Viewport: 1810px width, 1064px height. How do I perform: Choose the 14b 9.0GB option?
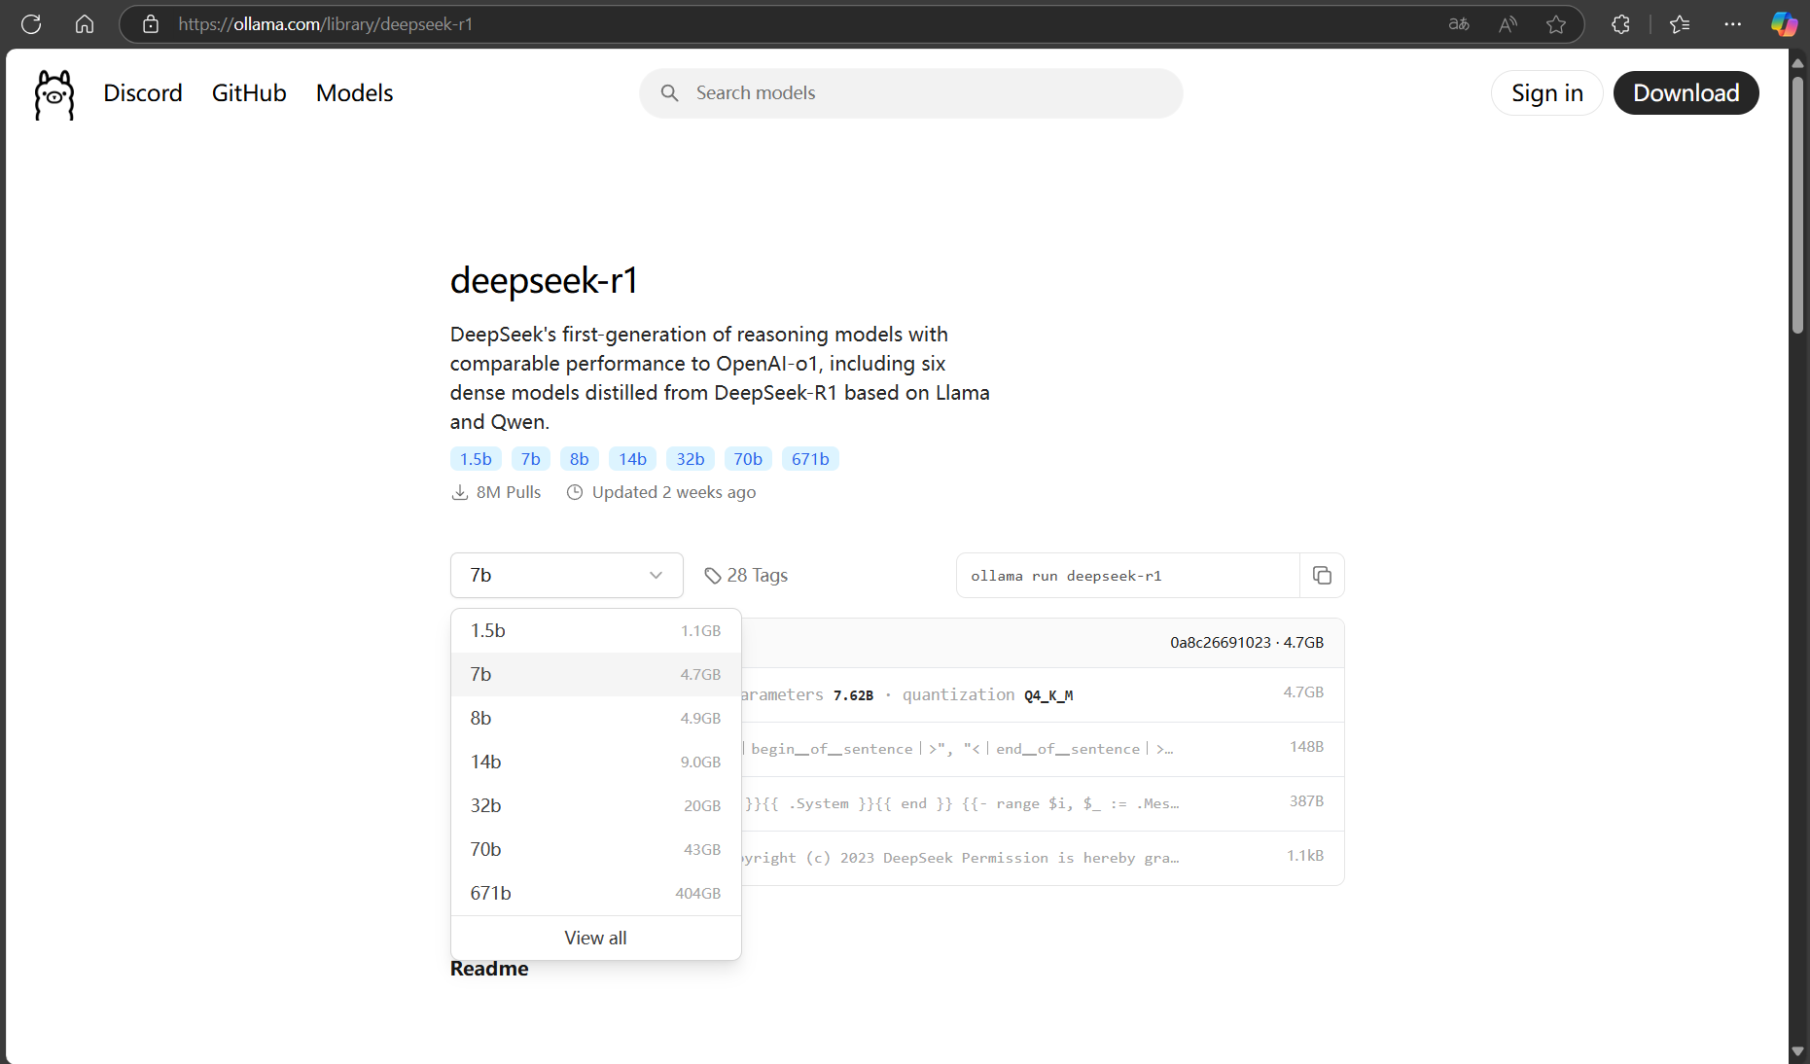point(596,763)
